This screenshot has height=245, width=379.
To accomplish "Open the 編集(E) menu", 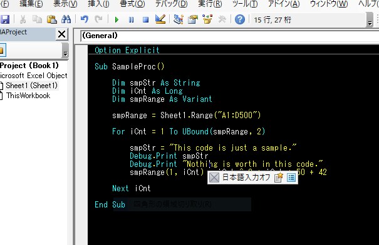I will (x=31, y=4).
